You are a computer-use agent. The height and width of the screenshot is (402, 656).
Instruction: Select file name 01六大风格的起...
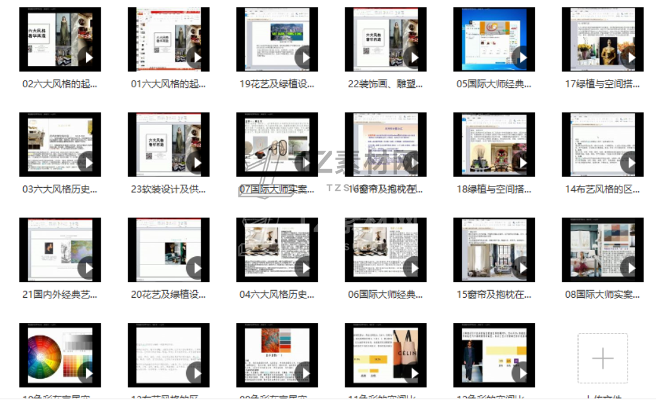pos(168,84)
